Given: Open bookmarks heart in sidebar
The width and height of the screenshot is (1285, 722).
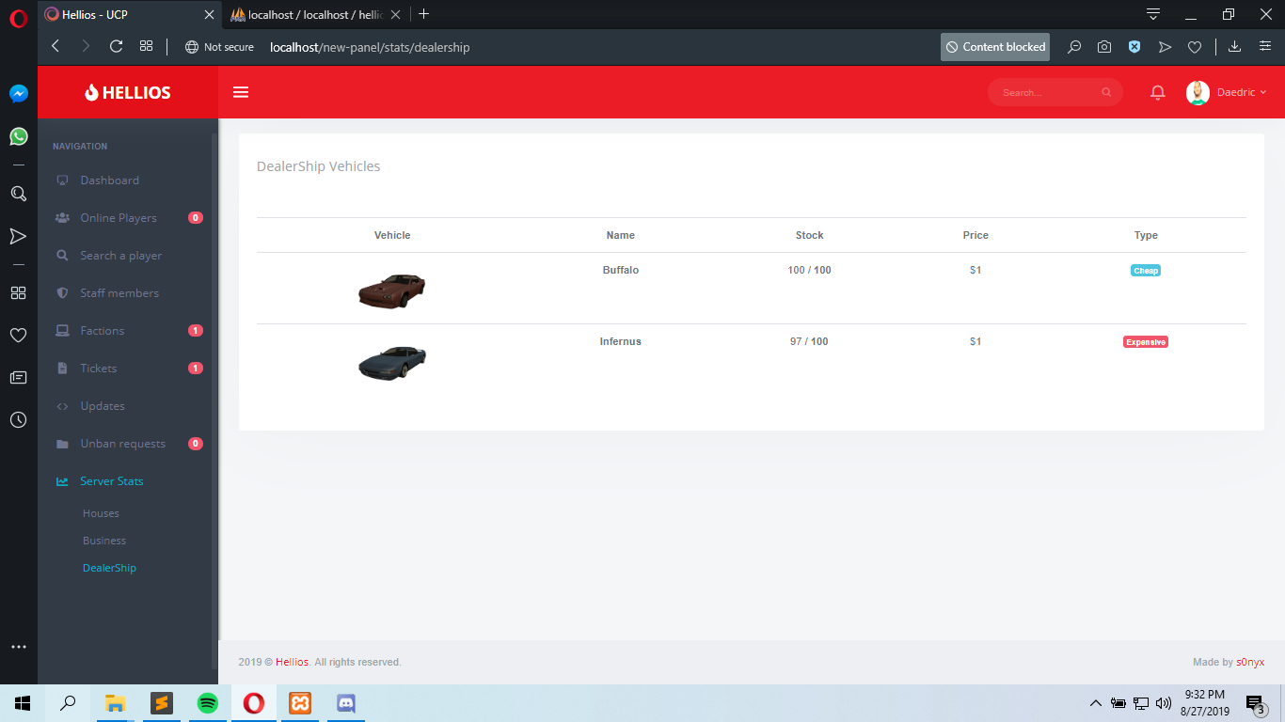Looking at the screenshot, I should point(18,335).
